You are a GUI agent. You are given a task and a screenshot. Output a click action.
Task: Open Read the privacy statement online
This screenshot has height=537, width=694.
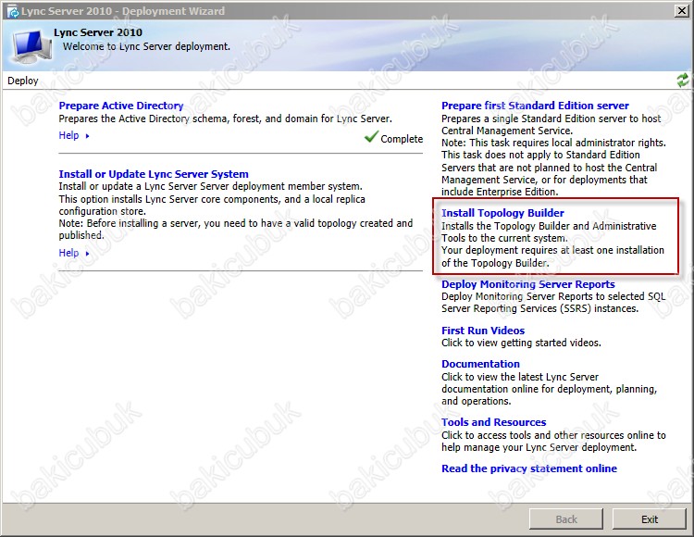pyautogui.click(x=529, y=468)
